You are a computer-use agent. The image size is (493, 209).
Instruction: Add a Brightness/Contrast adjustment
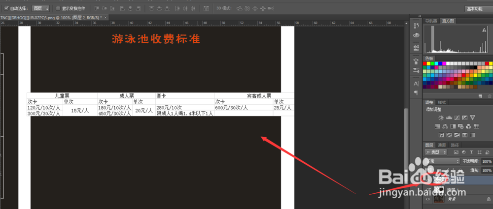point(441,118)
